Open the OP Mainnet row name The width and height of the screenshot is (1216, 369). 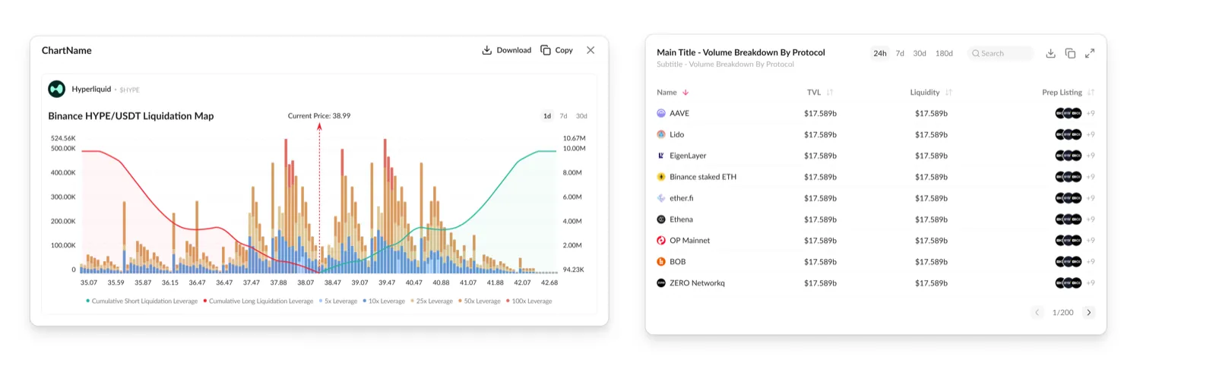[690, 241]
